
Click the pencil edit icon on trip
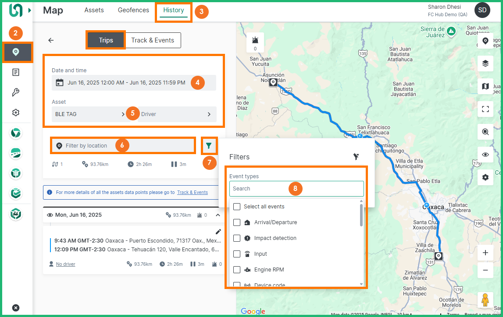click(218, 232)
